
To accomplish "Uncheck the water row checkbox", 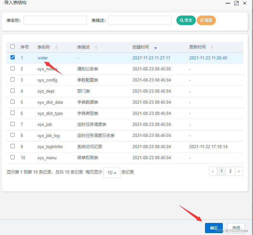I will click(x=13, y=57).
